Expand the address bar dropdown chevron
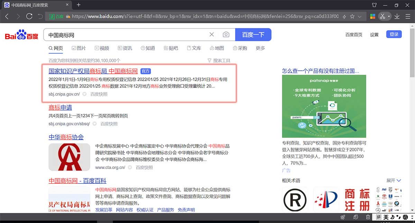This screenshot has width=415, height=223. click(360, 16)
